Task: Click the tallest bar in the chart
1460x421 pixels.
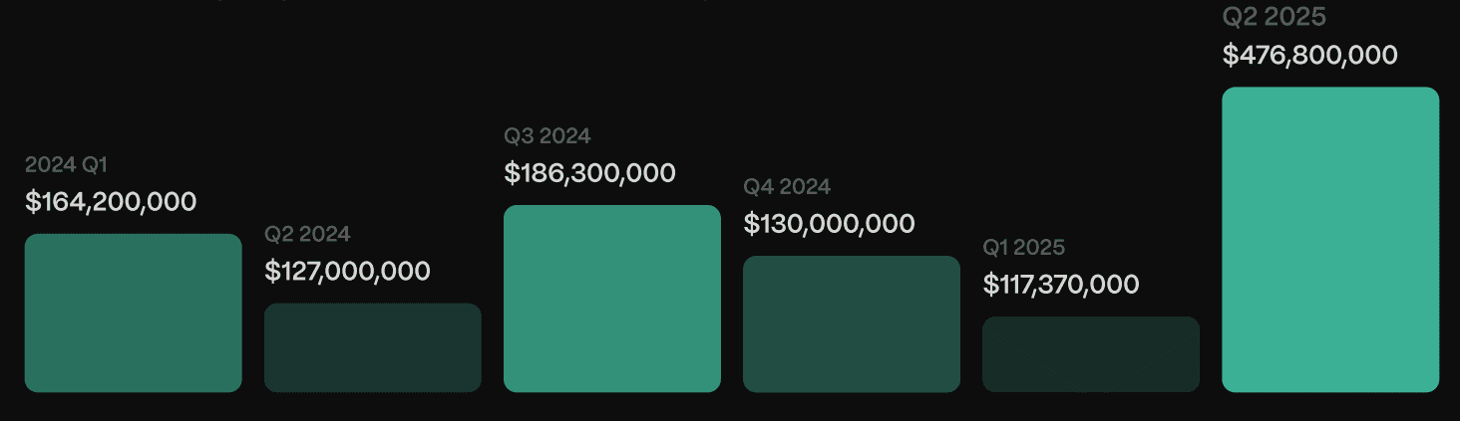Action: pos(1329,239)
